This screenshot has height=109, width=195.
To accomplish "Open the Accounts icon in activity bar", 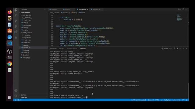I will tap(16, 91).
